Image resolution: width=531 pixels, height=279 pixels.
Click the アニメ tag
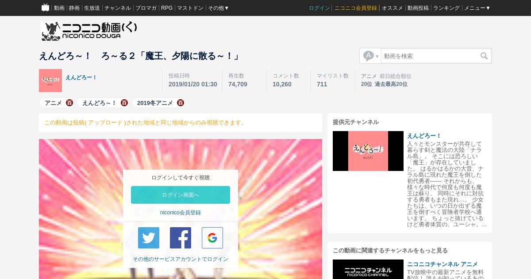pos(53,103)
